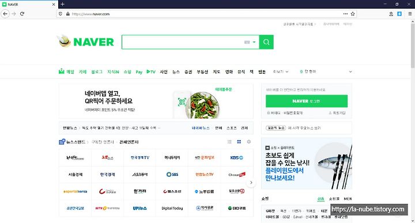Image resolution: width=415 pixels, height=223 pixels.
Task: Click the 오늘의 뉴스 headline button
Action: [276, 128]
